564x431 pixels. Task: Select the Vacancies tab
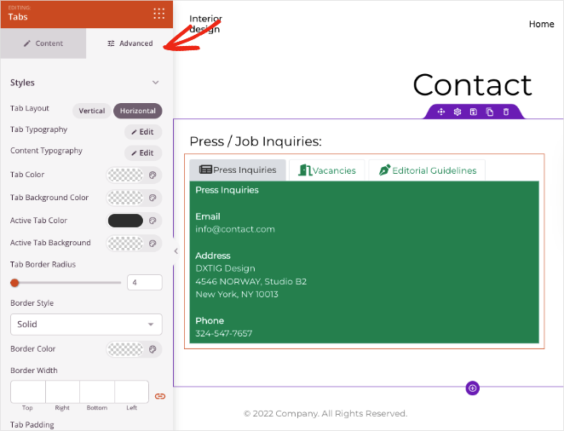327,170
